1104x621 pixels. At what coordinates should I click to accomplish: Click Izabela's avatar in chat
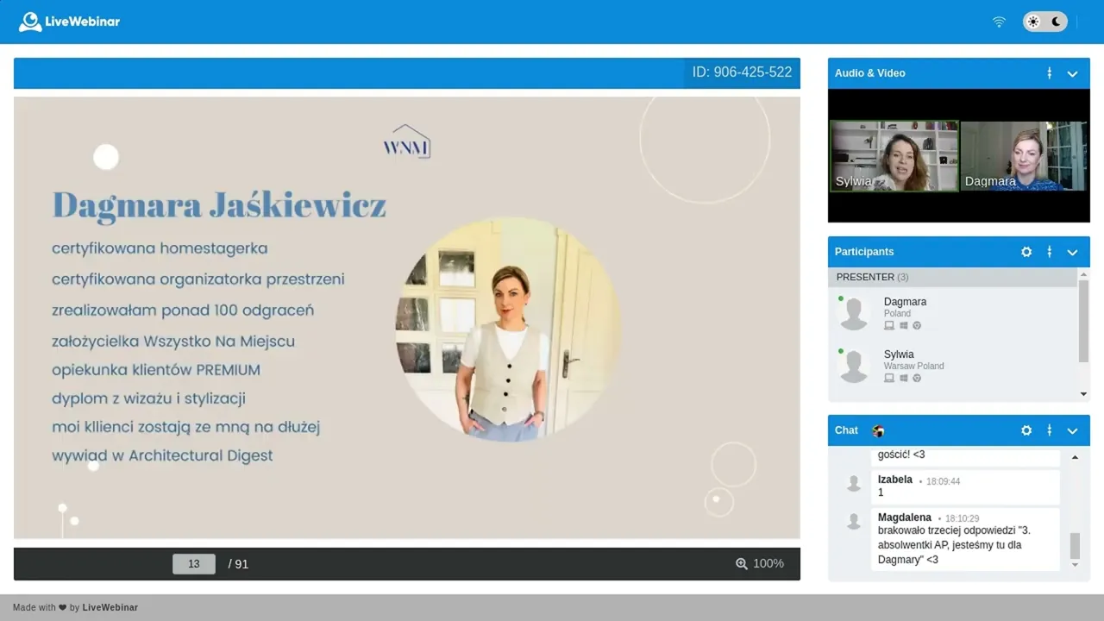[854, 484]
